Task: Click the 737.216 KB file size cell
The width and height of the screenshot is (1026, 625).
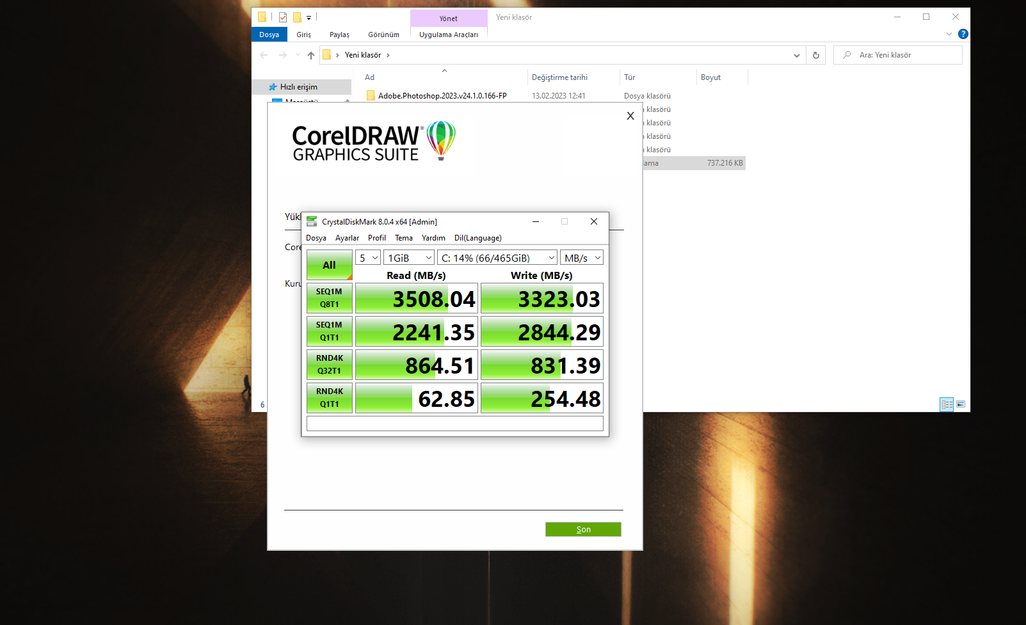Action: 725,163
